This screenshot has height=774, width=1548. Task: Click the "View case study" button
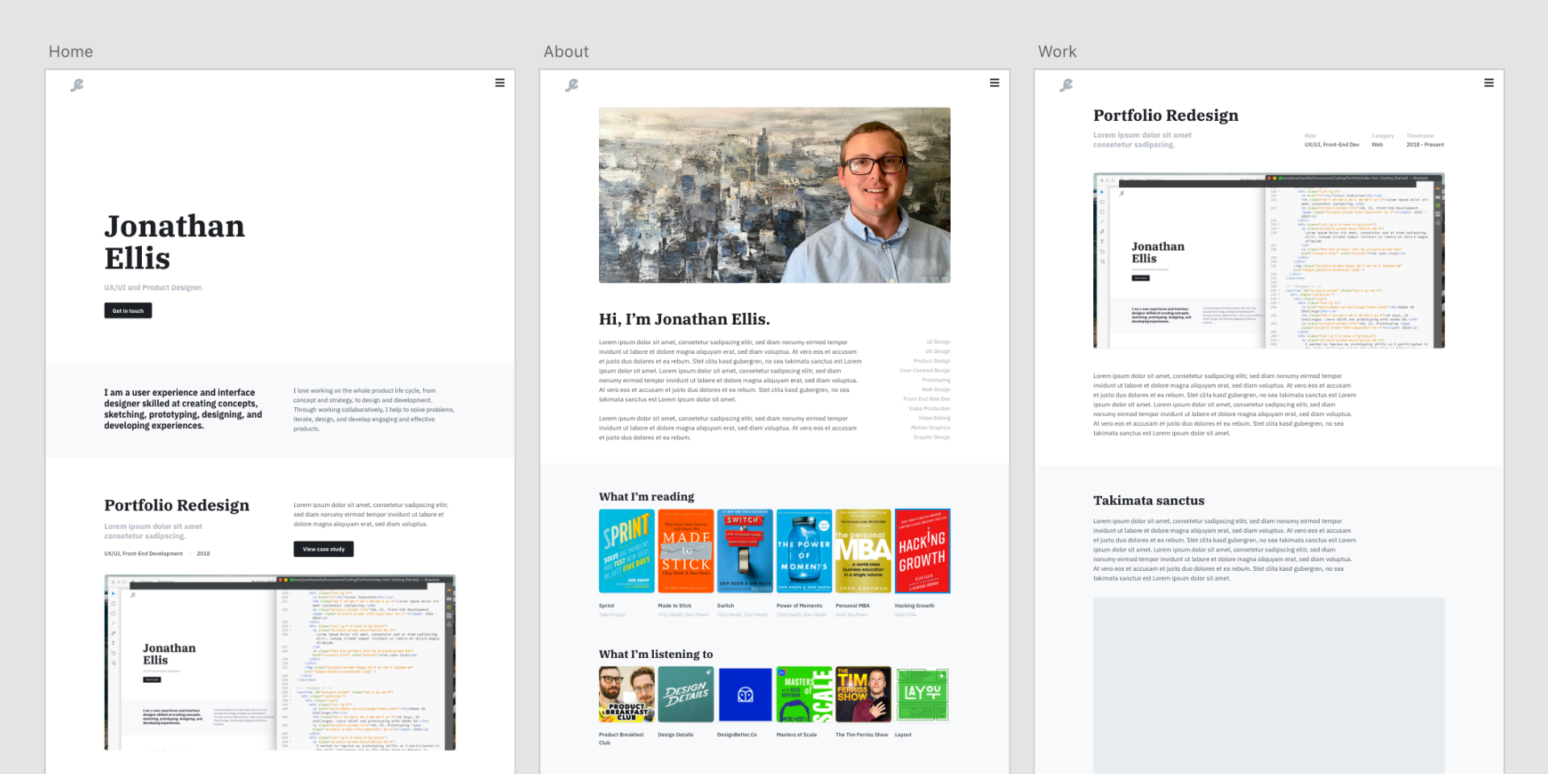tap(323, 549)
